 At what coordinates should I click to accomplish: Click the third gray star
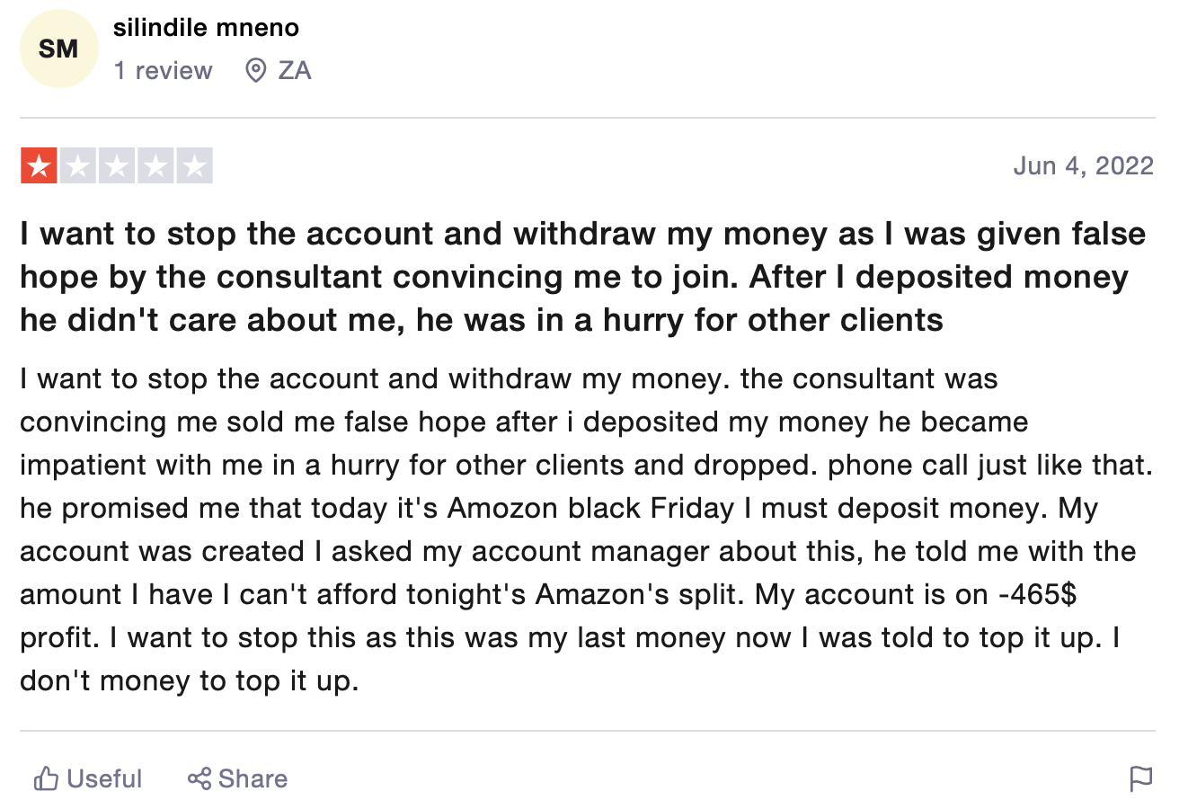(117, 166)
